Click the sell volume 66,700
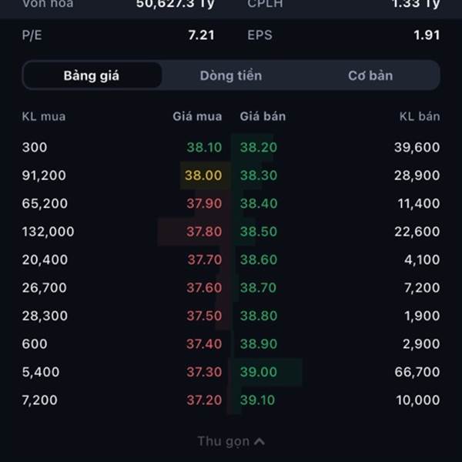The image size is (462, 462). tap(416, 372)
